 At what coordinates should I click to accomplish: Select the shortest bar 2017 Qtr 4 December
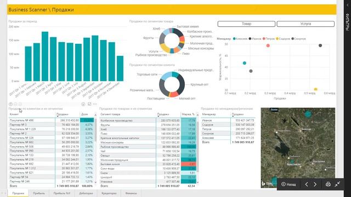[x=120, y=68]
